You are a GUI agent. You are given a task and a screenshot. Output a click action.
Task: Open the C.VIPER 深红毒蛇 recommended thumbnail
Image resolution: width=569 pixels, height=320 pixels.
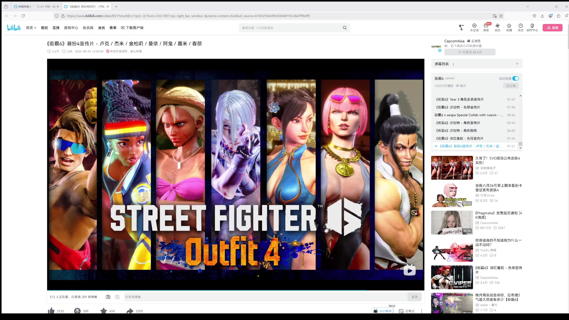pos(452,277)
